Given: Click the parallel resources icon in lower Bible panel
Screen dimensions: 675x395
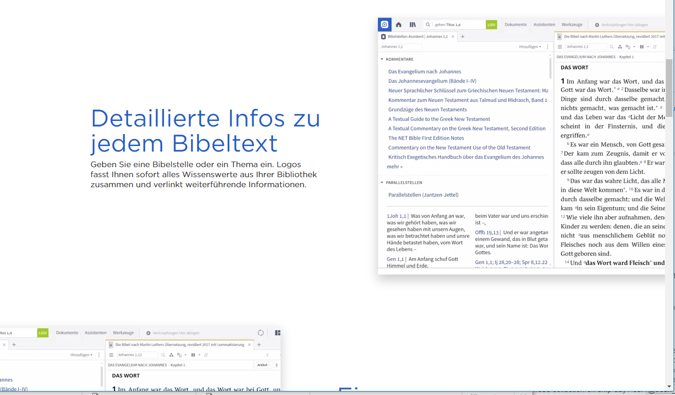Looking at the screenshot, I should pos(193,355).
